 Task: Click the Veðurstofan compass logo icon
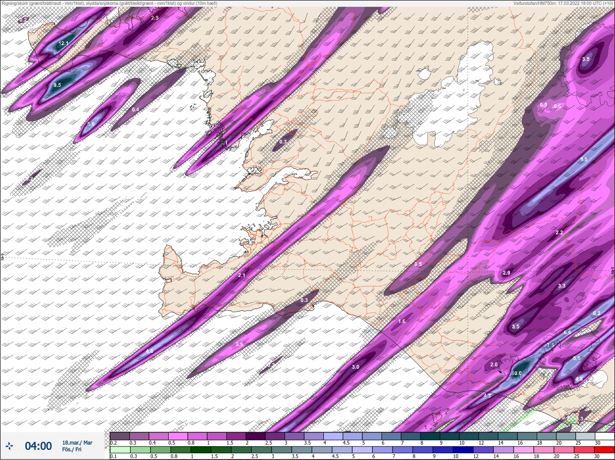(x=10, y=446)
